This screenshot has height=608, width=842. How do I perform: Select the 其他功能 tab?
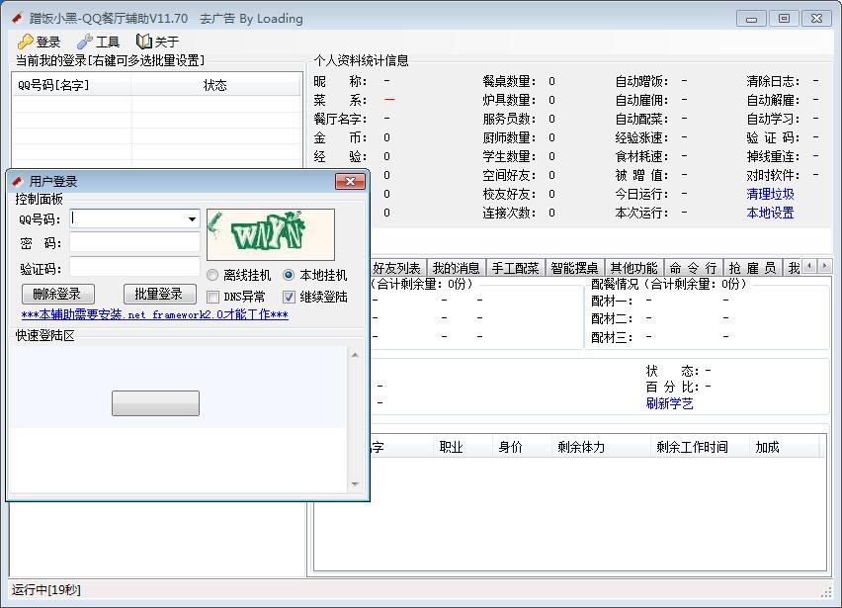tap(634, 268)
